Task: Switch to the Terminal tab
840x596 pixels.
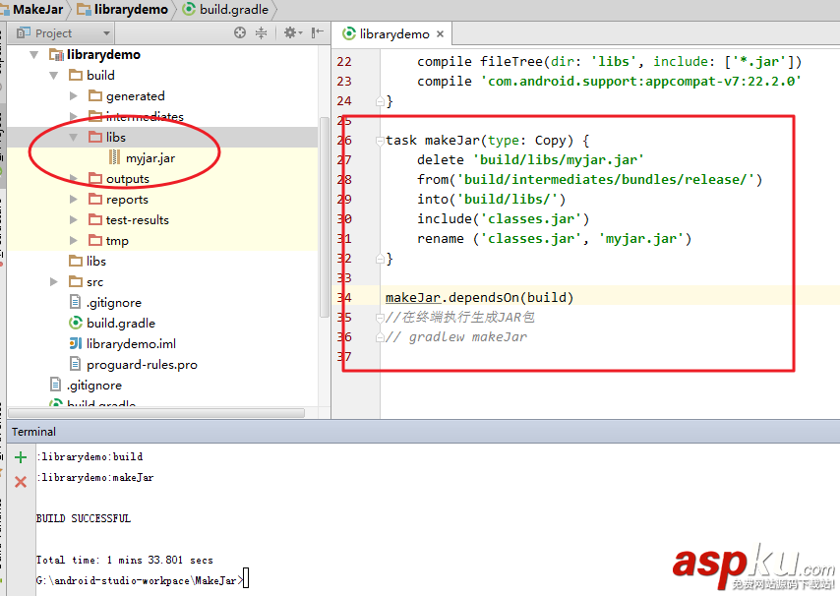Action: click(x=33, y=431)
